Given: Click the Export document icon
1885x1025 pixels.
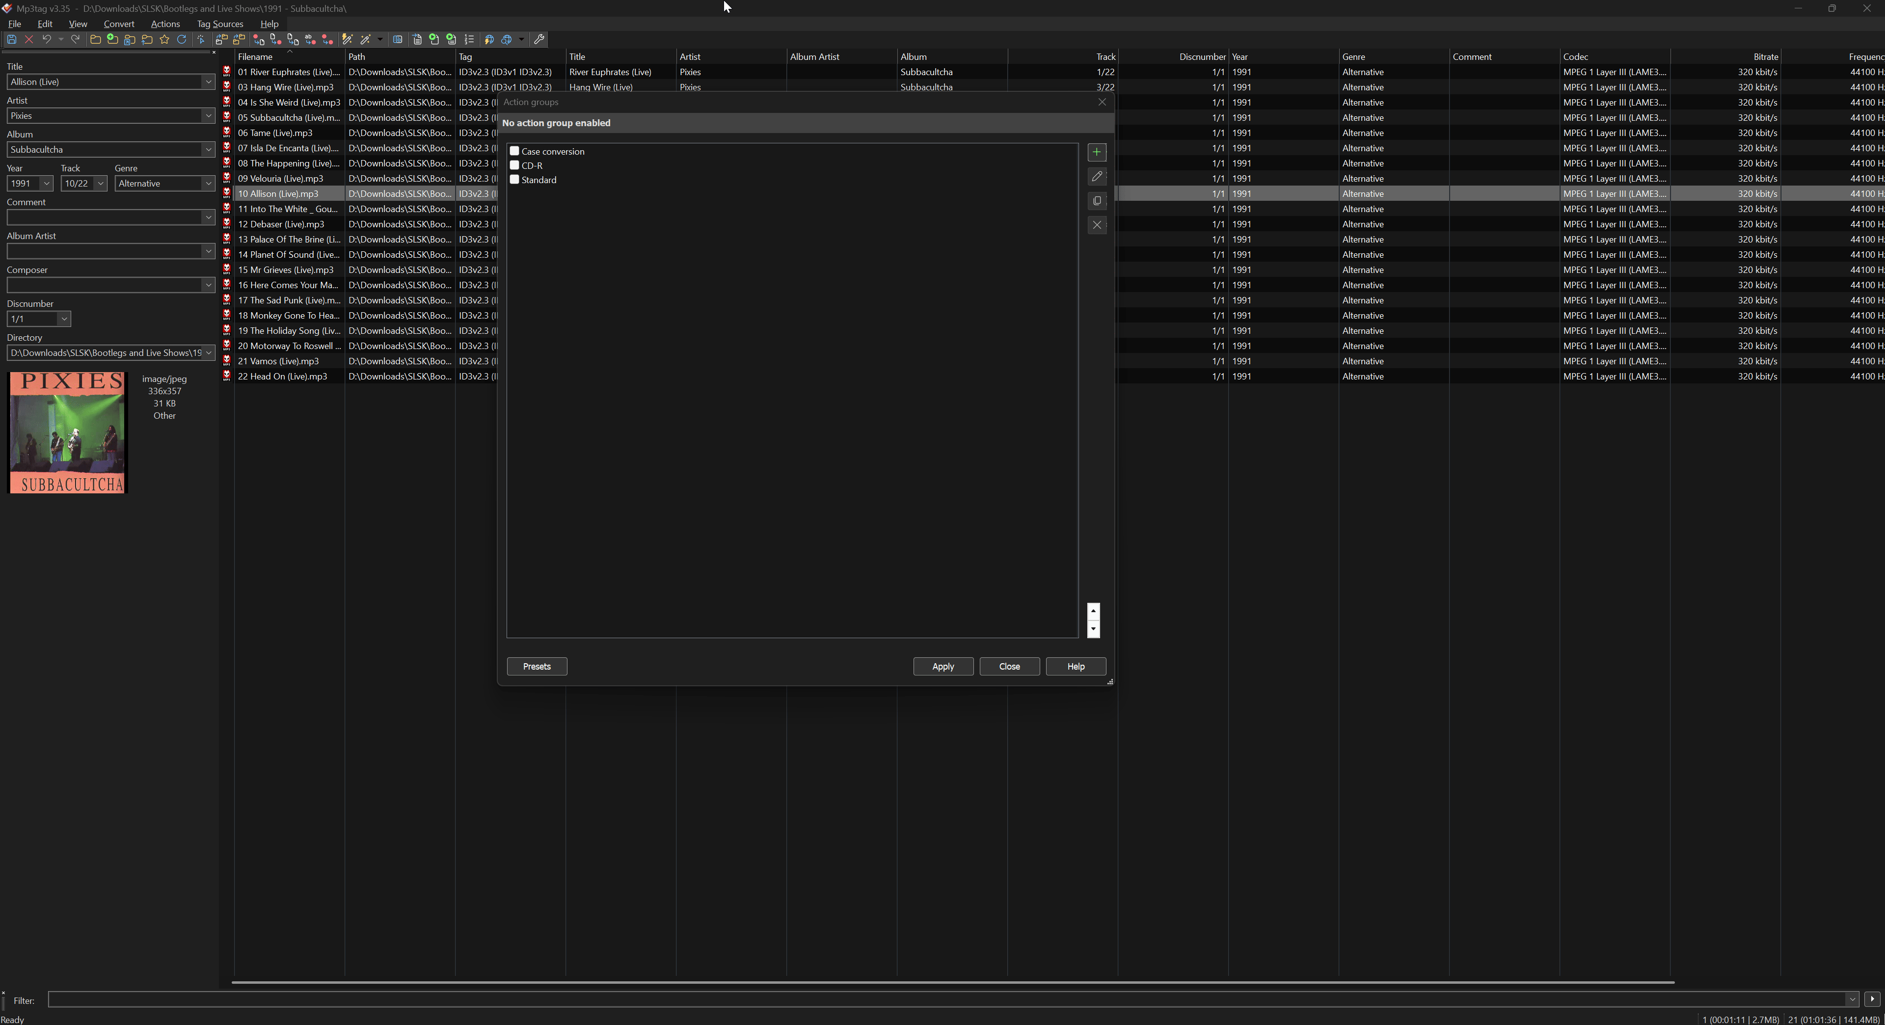Looking at the screenshot, I should (417, 39).
